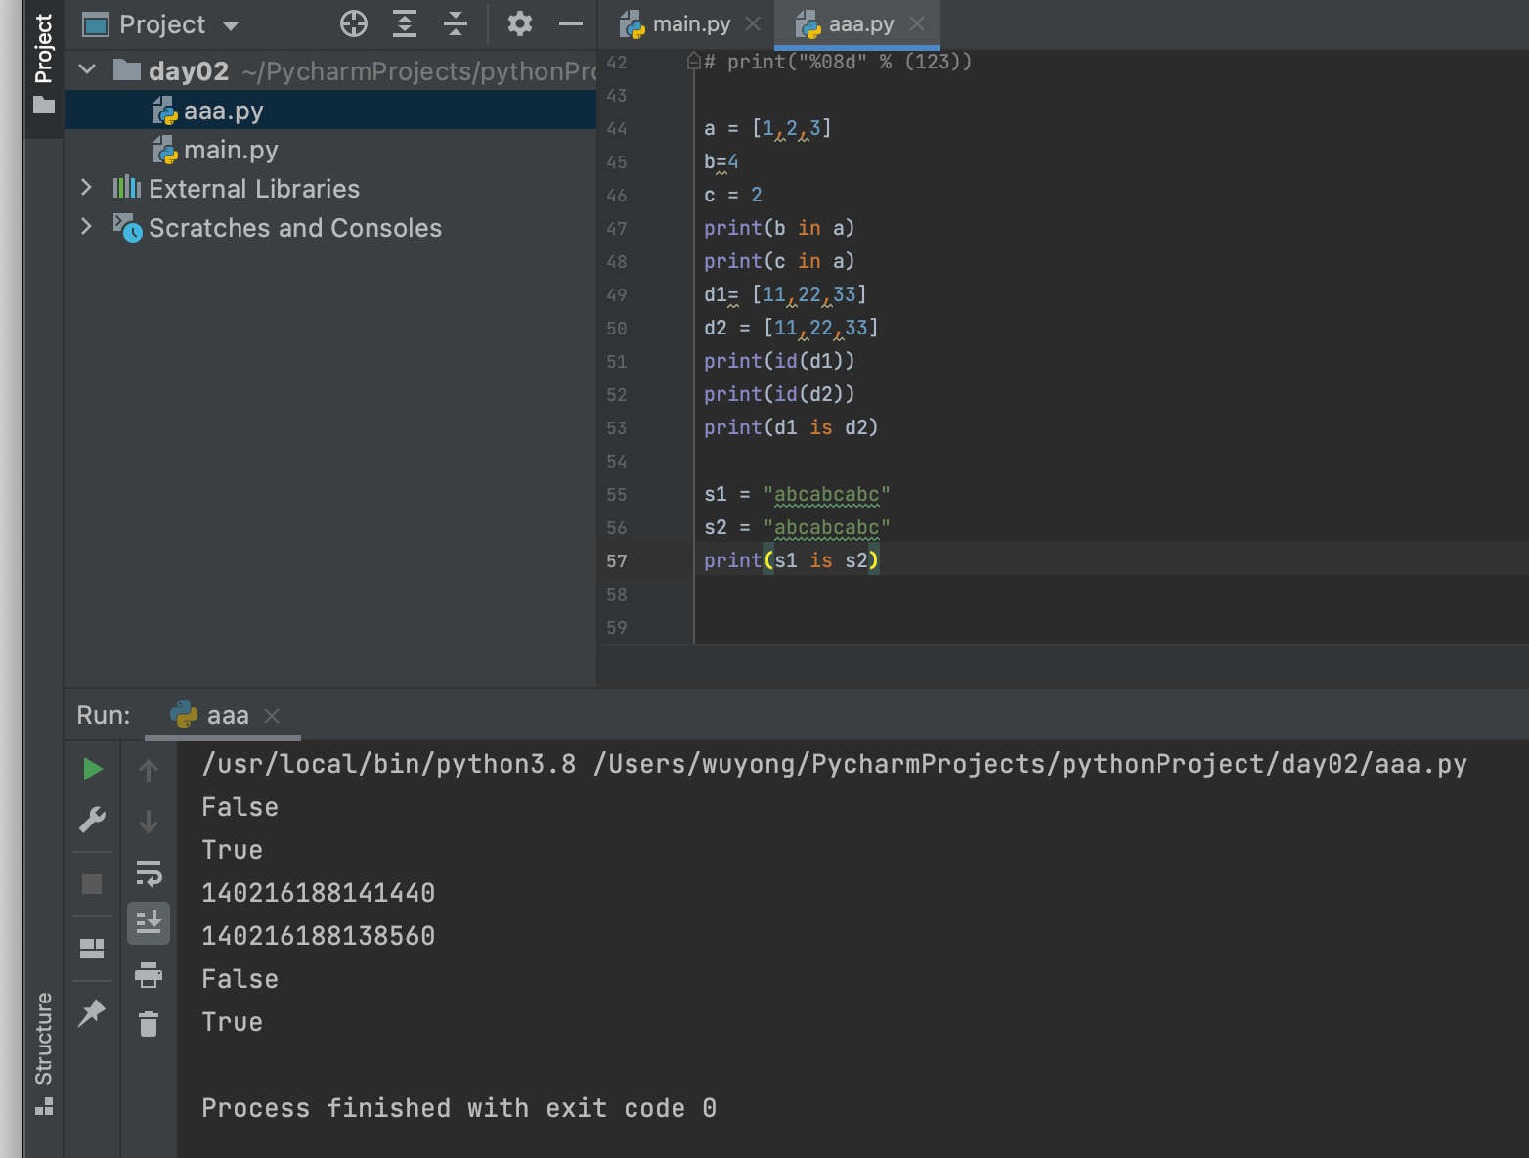Click the code line print(d1 is d2)
This screenshot has width=1529, height=1158.
[x=791, y=427]
